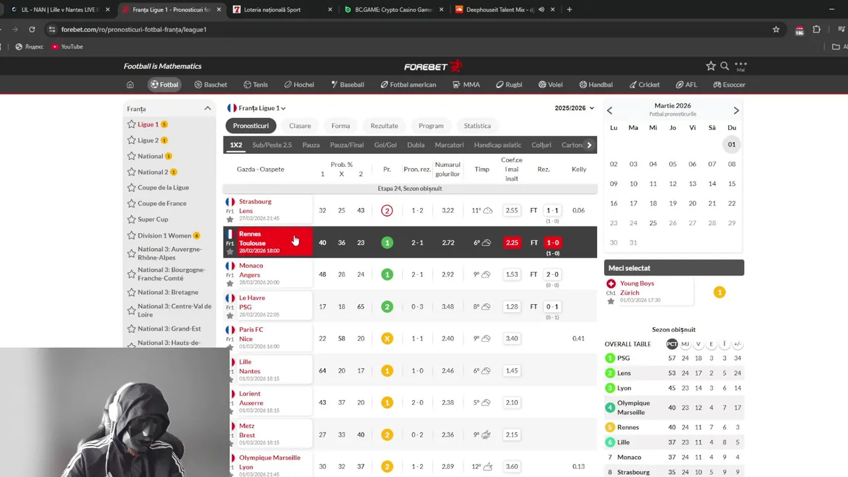Open the favorites star in site header

711,66
